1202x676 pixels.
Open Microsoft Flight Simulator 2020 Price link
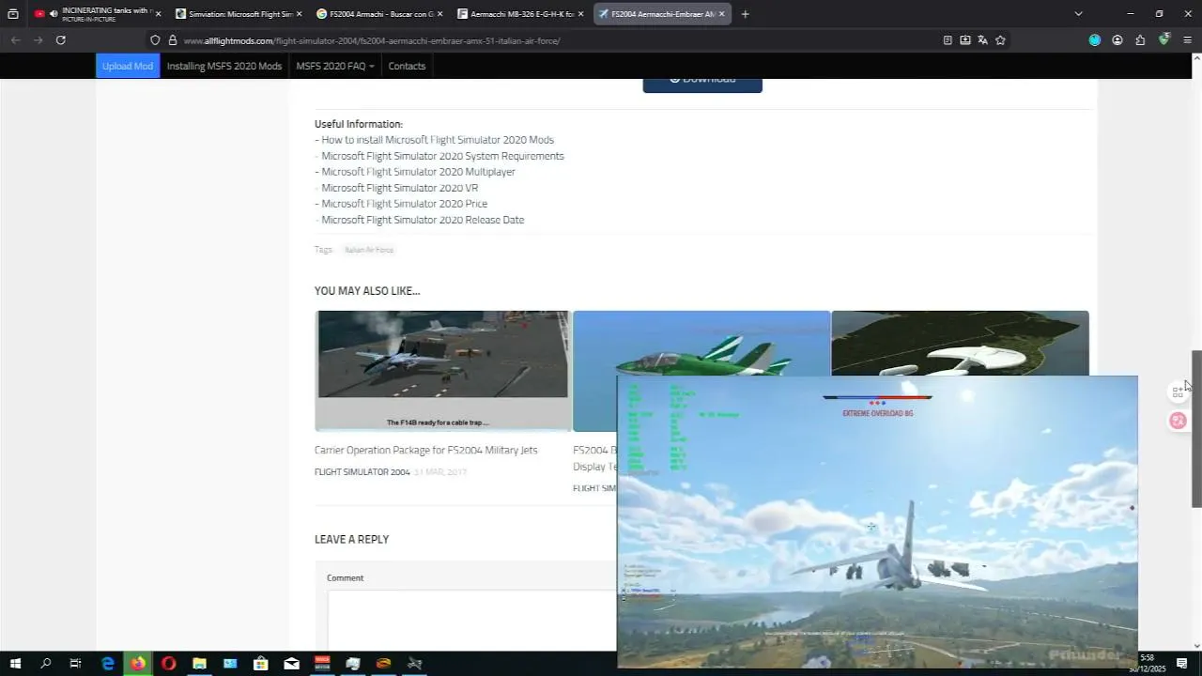click(404, 204)
